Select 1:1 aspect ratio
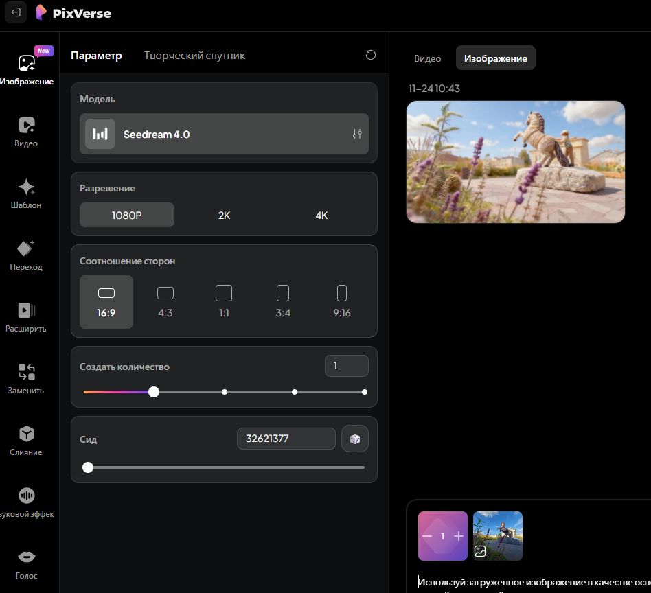Screen dimensions: 651x593 224,302
